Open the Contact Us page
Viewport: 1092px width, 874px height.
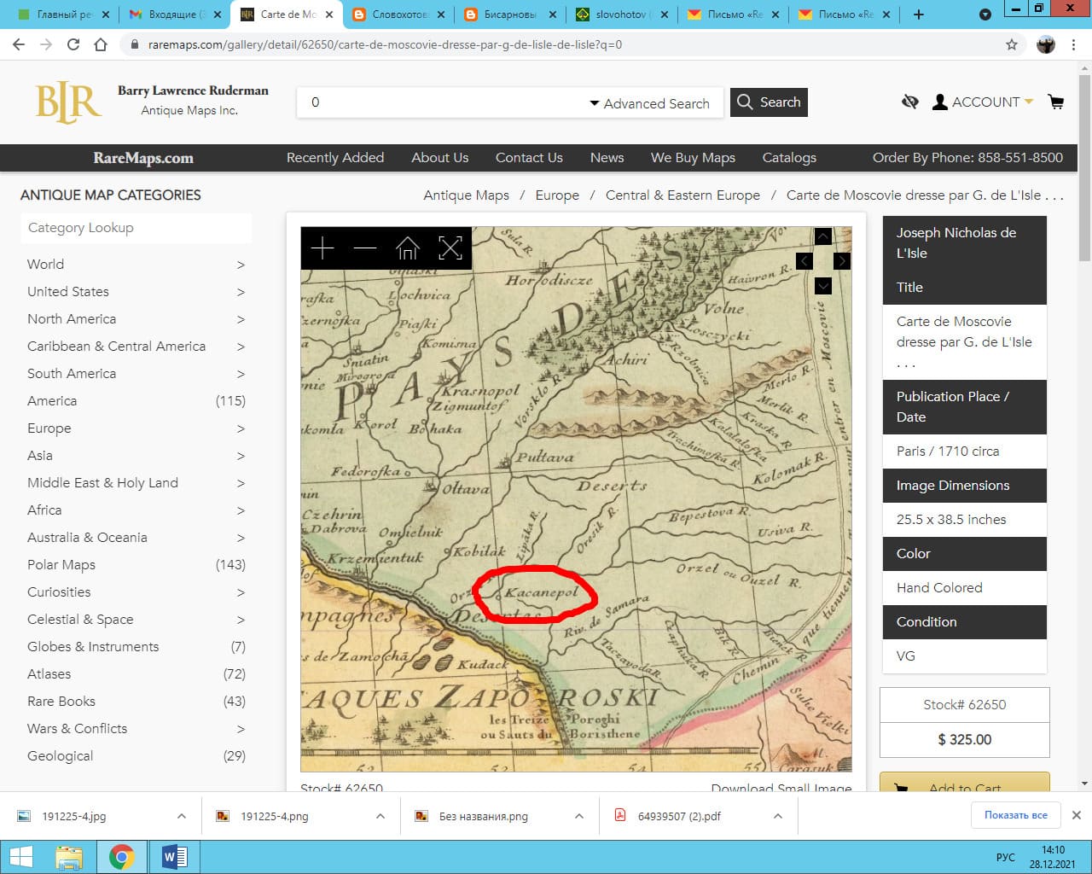point(529,158)
